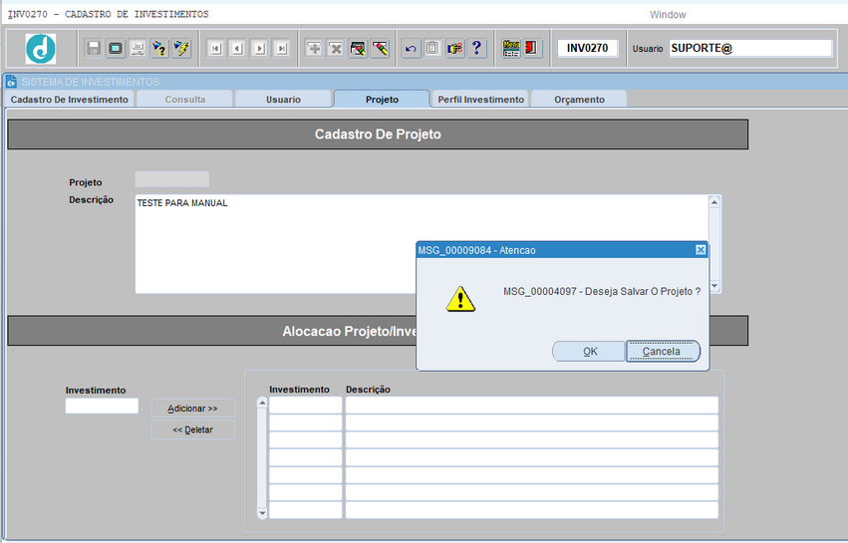
Task: Click the Adicionar >> button
Action: click(192, 408)
